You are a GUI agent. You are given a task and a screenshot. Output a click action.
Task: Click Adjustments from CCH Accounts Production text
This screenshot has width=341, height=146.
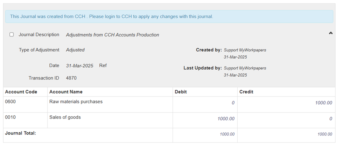[x=112, y=35]
